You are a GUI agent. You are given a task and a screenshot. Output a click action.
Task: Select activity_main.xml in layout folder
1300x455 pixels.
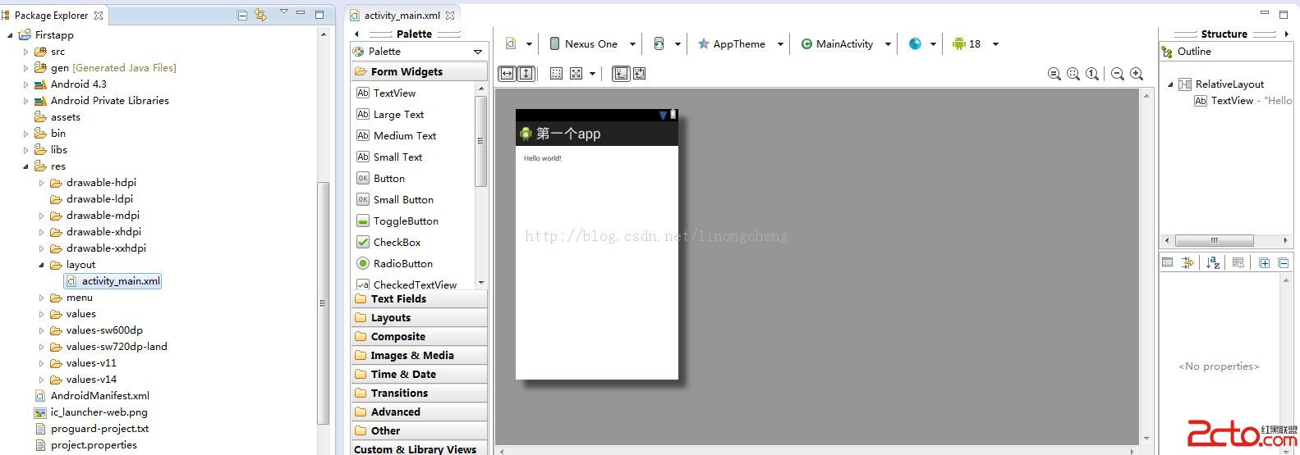coord(113,280)
